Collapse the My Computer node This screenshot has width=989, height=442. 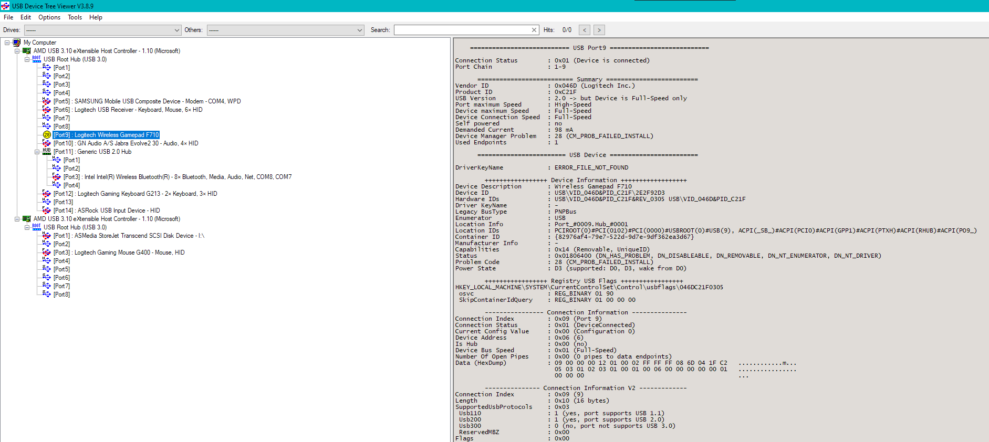[7, 43]
